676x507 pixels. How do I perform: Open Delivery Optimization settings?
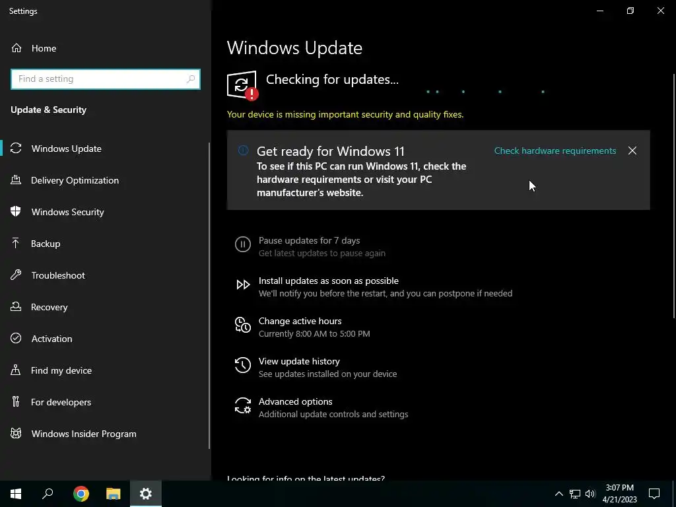click(x=105, y=180)
